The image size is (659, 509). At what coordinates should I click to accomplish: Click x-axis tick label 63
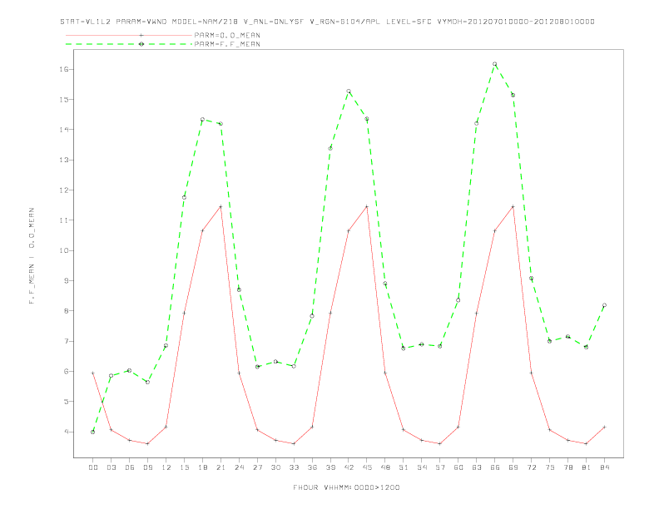point(477,467)
